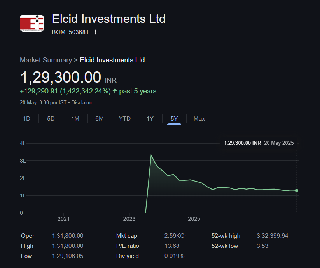Screen dimensions: 320x268
Task: Click the Mkt cap label
Action: click(x=126, y=236)
